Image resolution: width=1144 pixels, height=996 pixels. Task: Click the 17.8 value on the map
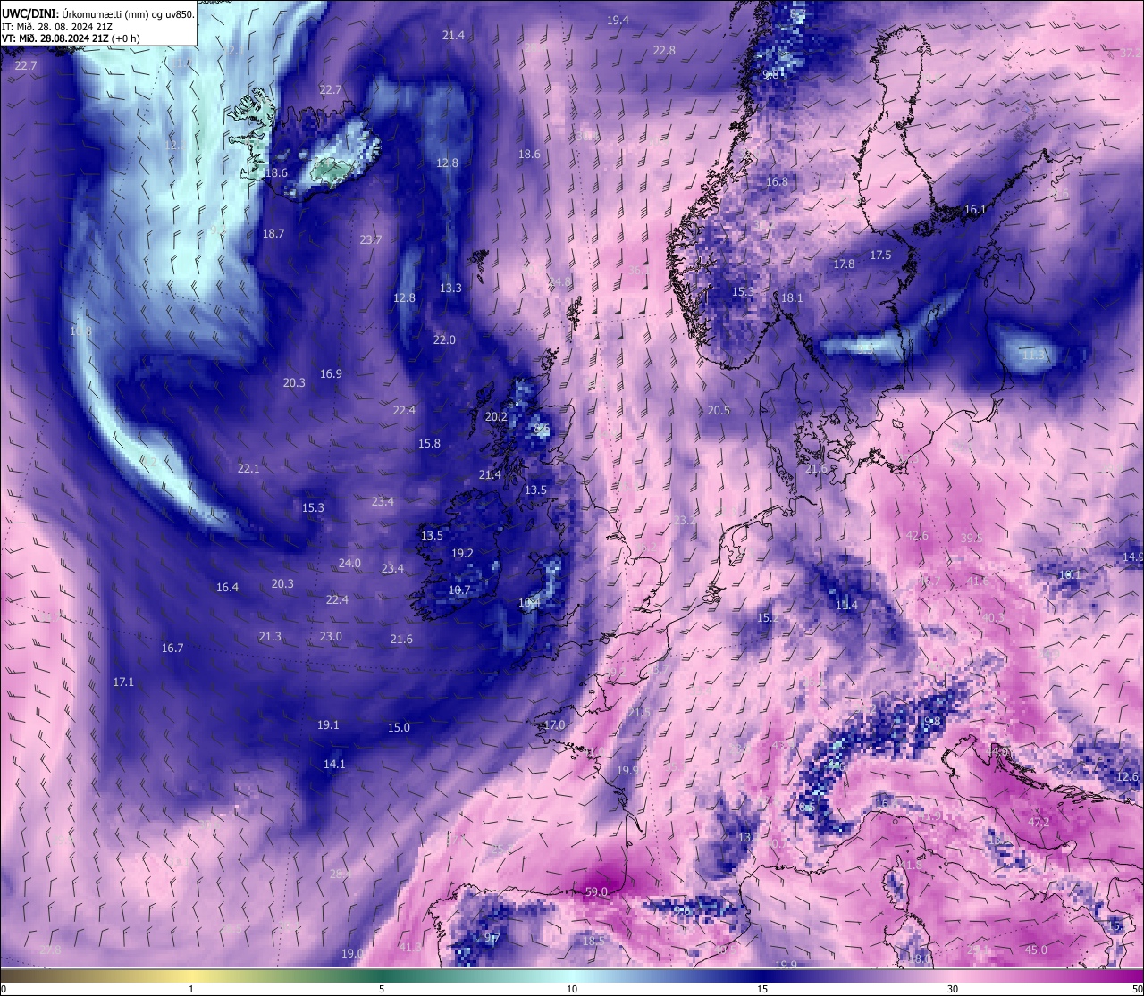[844, 264]
